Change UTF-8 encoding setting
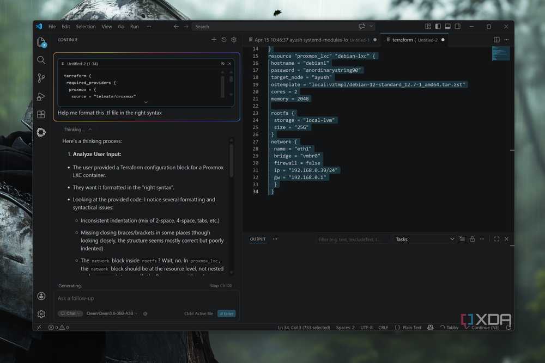The image size is (545, 363). click(x=366, y=327)
